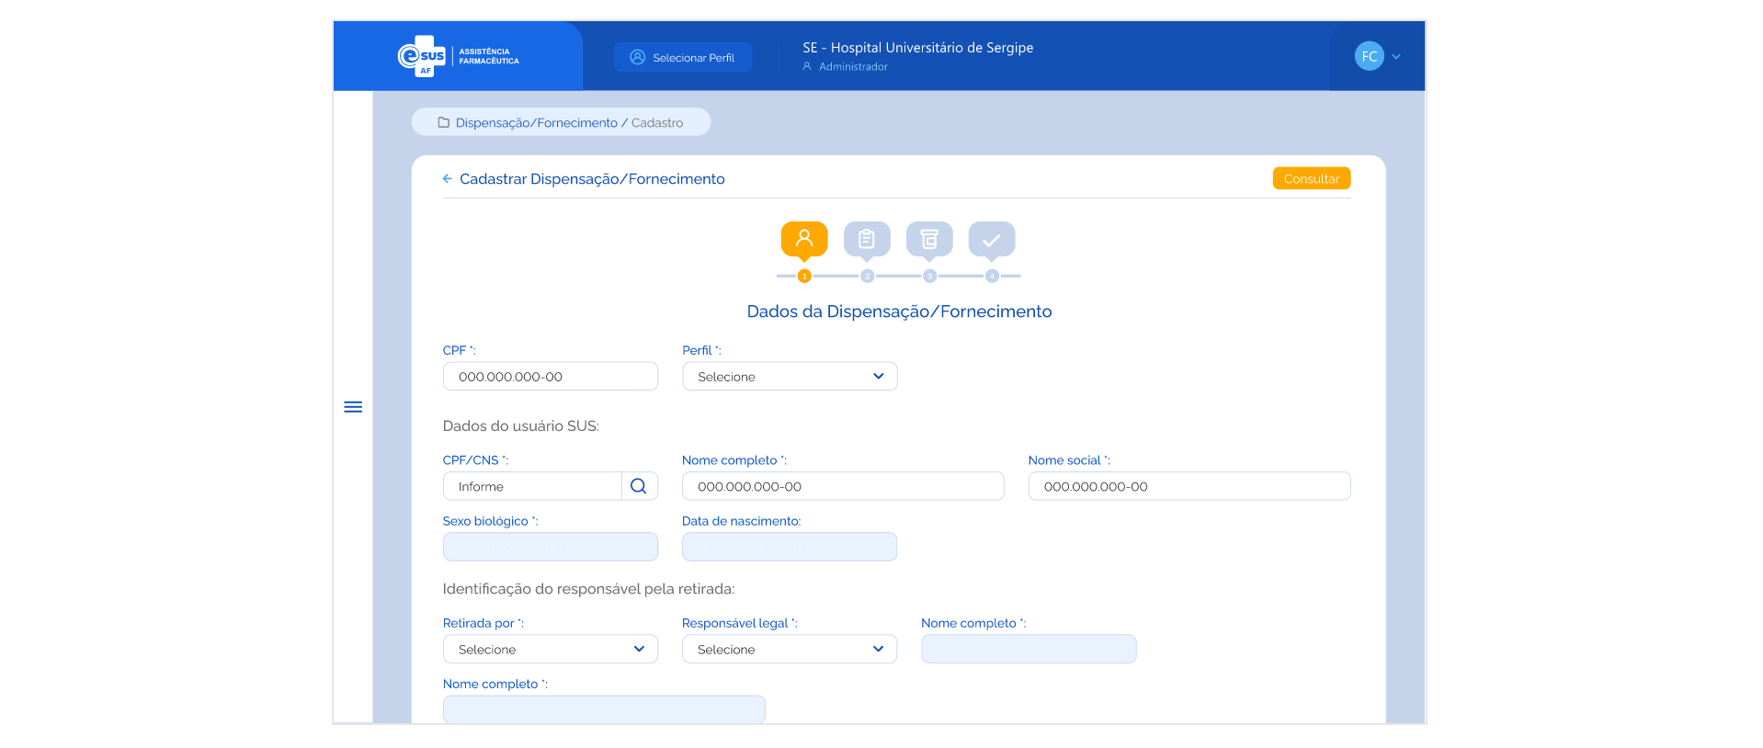This screenshot has width=1763, height=748.
Task: Click the archive box step icon
Action: pos(928,239)
